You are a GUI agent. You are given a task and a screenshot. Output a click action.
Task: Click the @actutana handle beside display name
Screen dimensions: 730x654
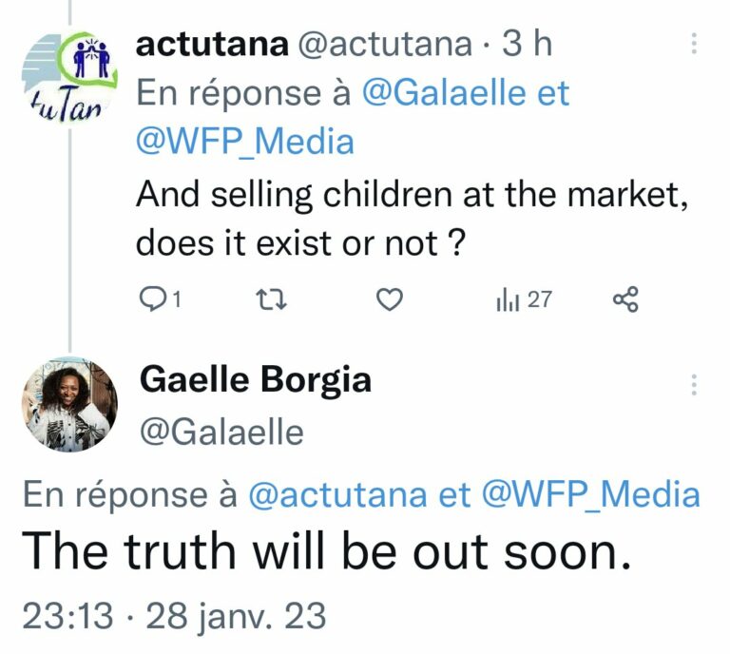pyautogui.click(x=385, y=45)
